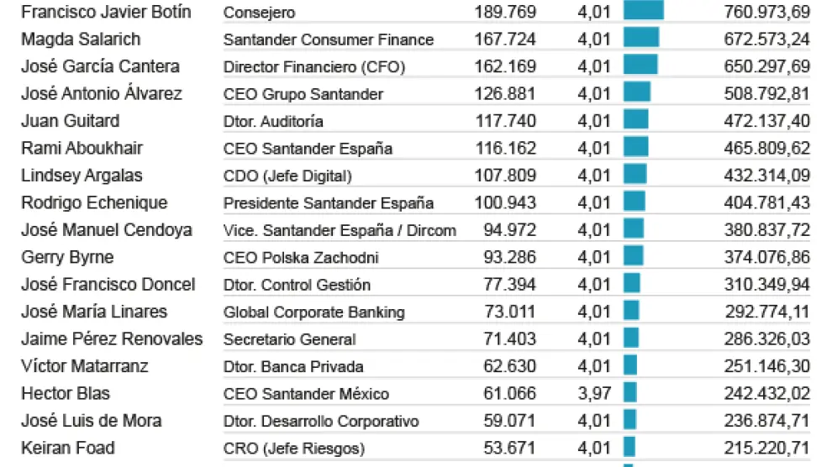Click the blue bar for José María Linares

click(631, 312)
